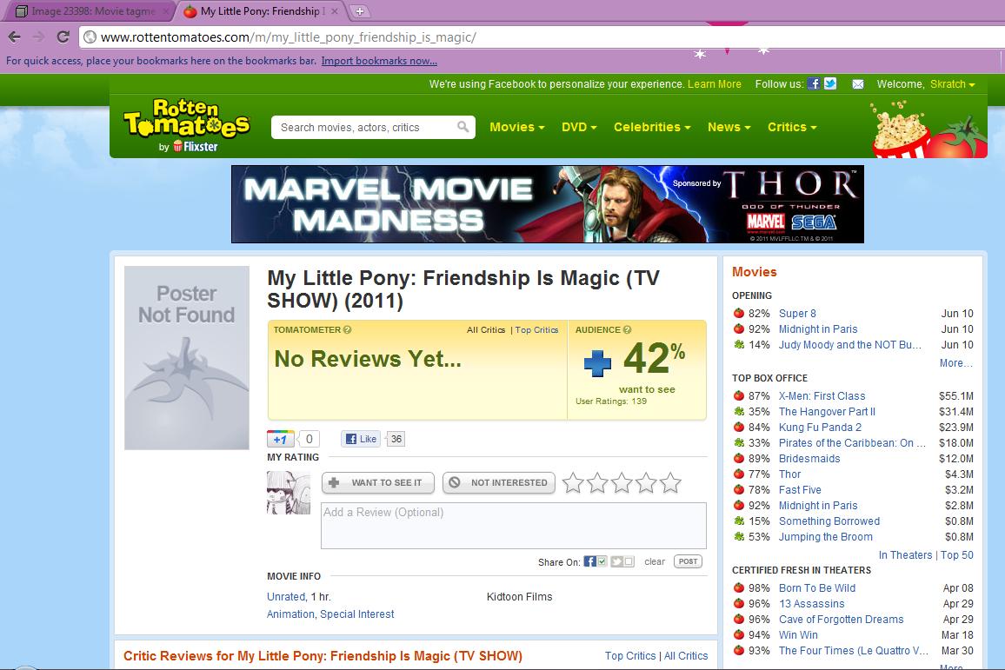Click the envelope mail icon in header
Screen dimensions: 1005x670
[857, 84]
